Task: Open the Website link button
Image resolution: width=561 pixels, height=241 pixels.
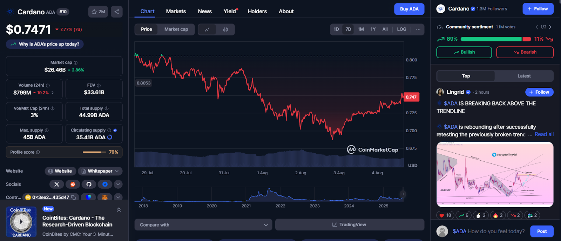Action: pyautogui.click(x=60, y=171)
